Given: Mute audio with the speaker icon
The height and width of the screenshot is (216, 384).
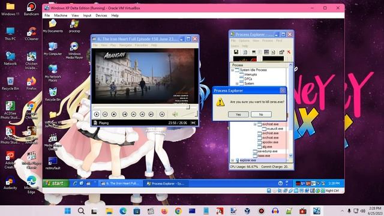Looking at the screenshot, I should (x=175, y=114).
